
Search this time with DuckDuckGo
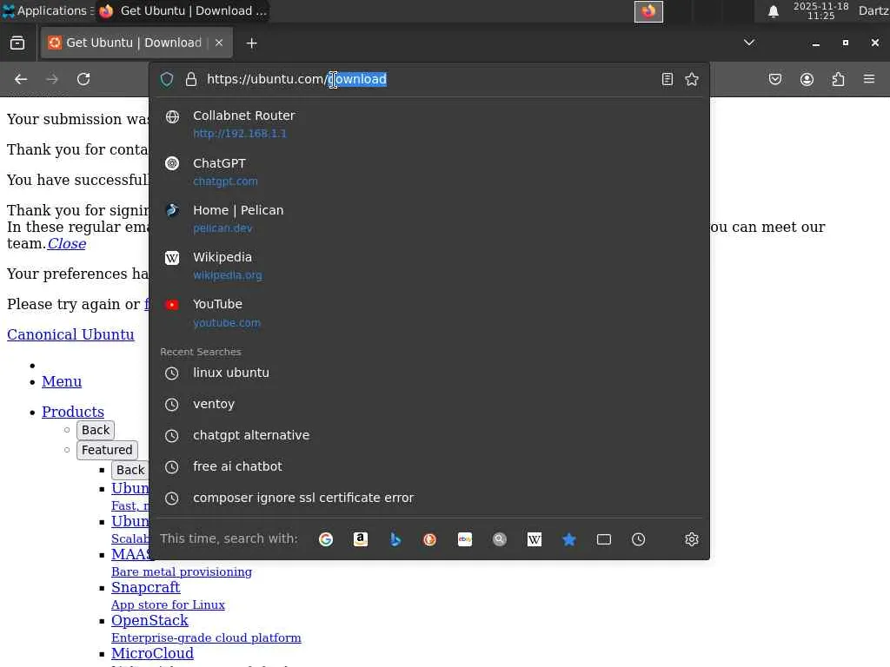tap(429, 539)
